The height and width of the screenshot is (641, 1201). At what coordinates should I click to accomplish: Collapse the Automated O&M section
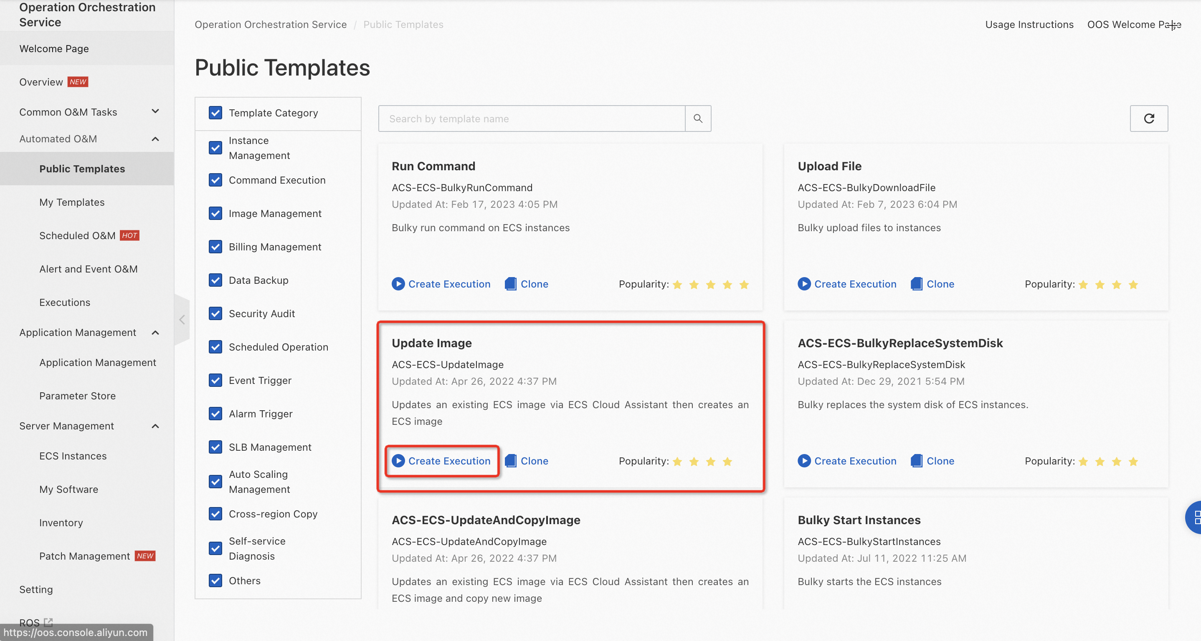[155, 139]
